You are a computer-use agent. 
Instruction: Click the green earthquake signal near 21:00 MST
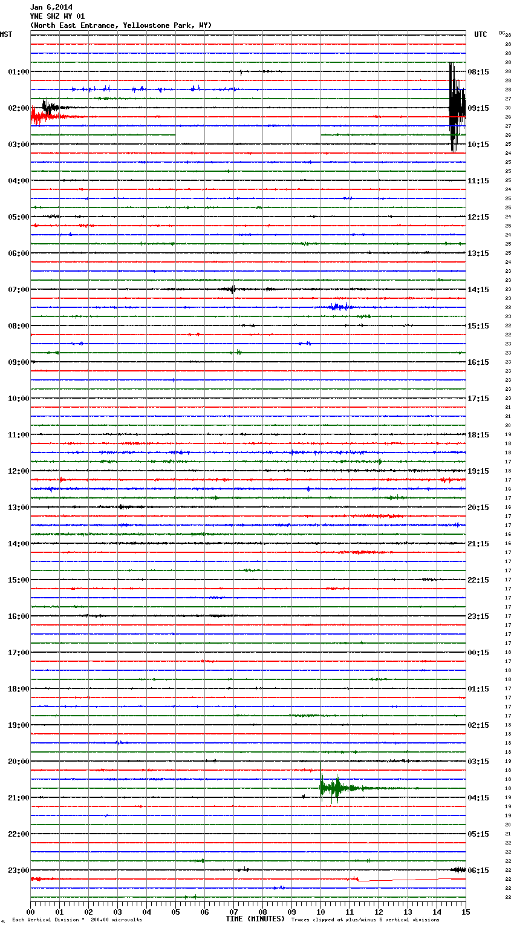tap(339, 788)
